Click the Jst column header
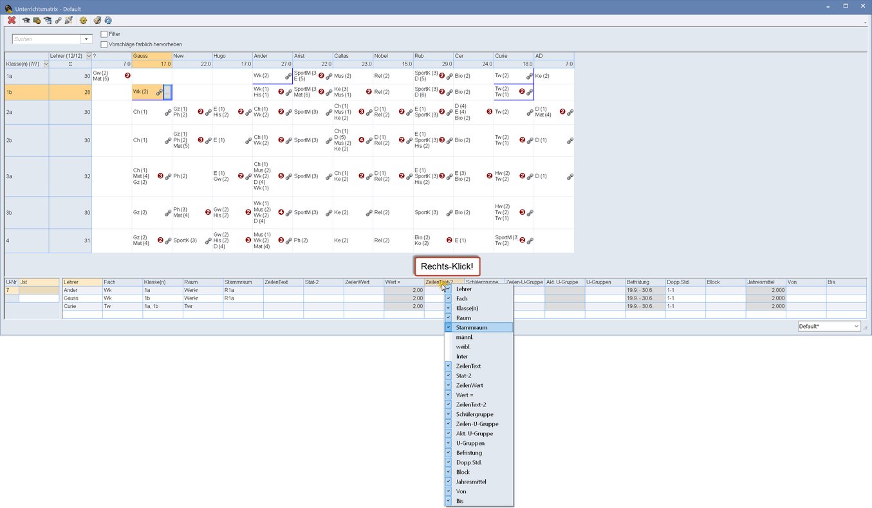Viewport: 872px width, 508px height. click(x=39, y=282)
